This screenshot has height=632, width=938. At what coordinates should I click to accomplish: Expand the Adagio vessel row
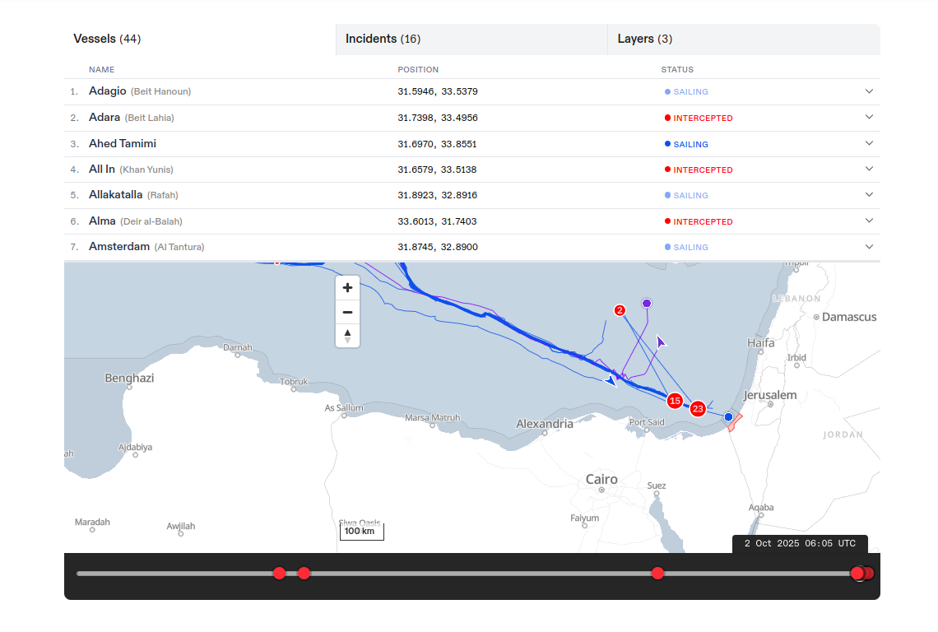tap(869, 91)
